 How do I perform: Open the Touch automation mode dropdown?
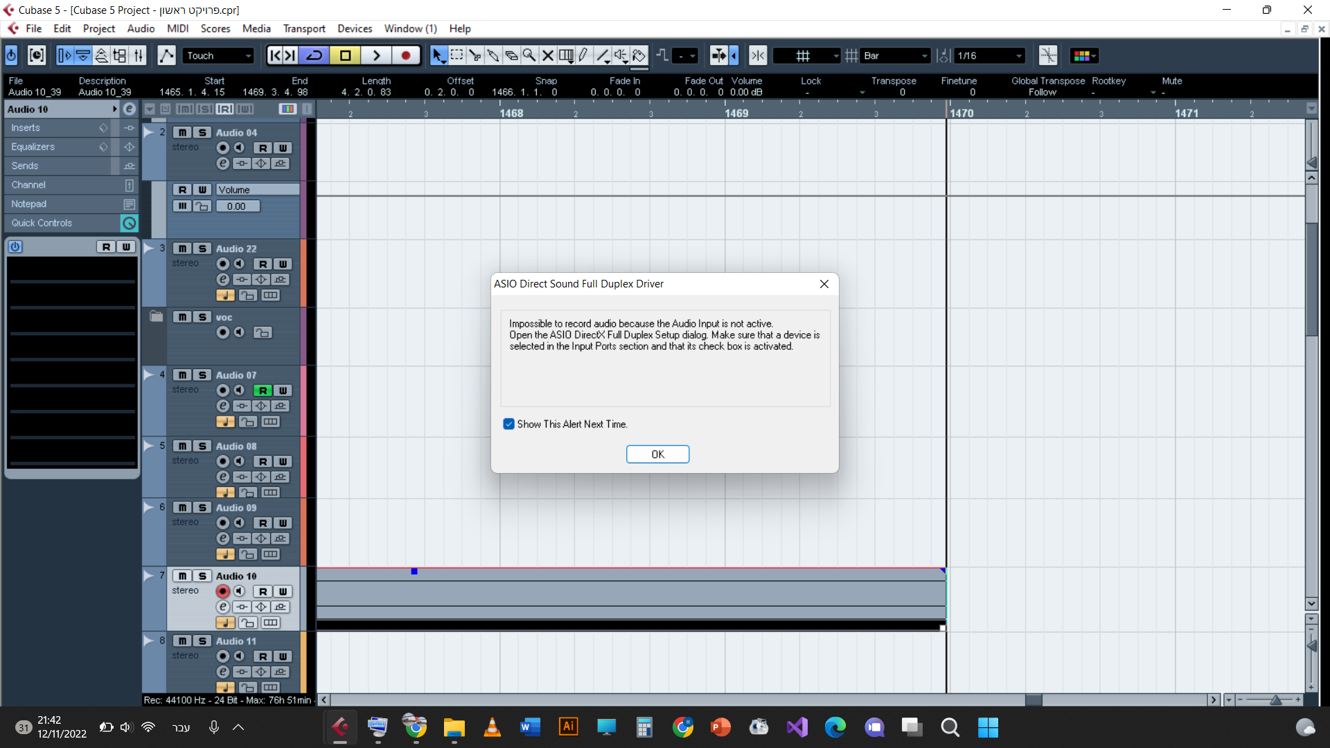pyautogui.click(x=218, y=55)
